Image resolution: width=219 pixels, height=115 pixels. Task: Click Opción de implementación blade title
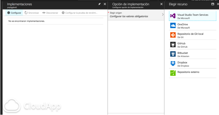[x=131, y=4]
